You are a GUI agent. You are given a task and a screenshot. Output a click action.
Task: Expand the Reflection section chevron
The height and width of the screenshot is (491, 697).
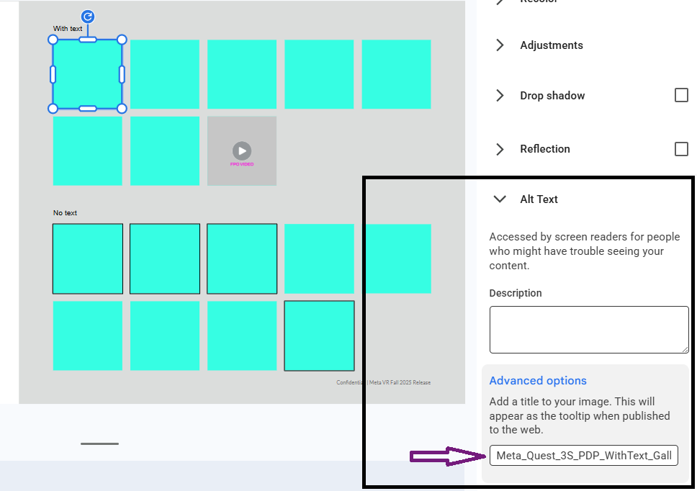(500, 149)
